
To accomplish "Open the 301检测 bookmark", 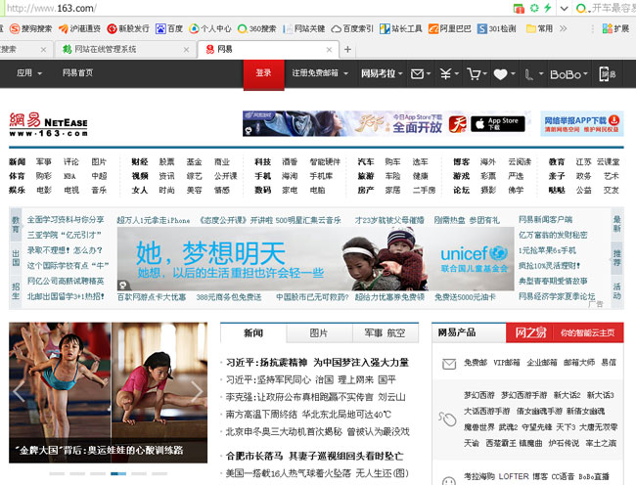I will click(x=497, y=28).
